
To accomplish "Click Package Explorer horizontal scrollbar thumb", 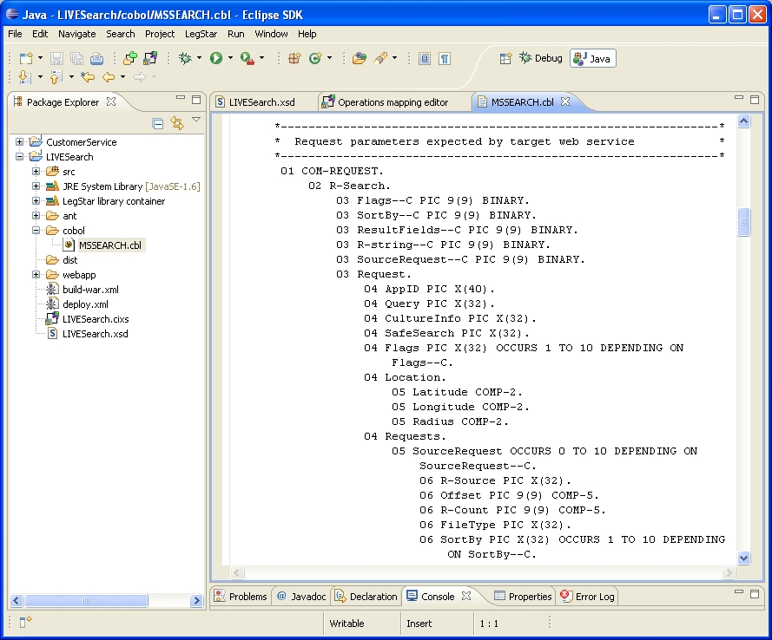I will (x=86, y=600).
